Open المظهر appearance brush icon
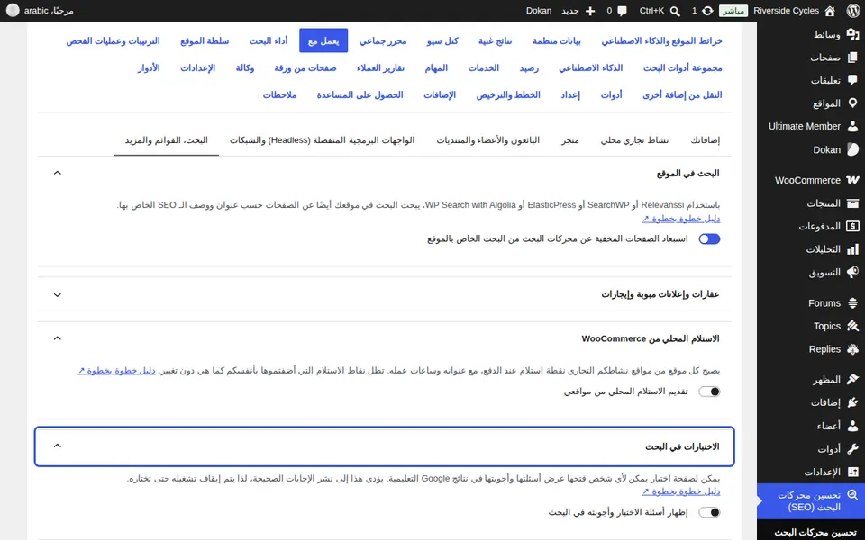This screenshot has height=540, width=865. click(x=852, y=379)
